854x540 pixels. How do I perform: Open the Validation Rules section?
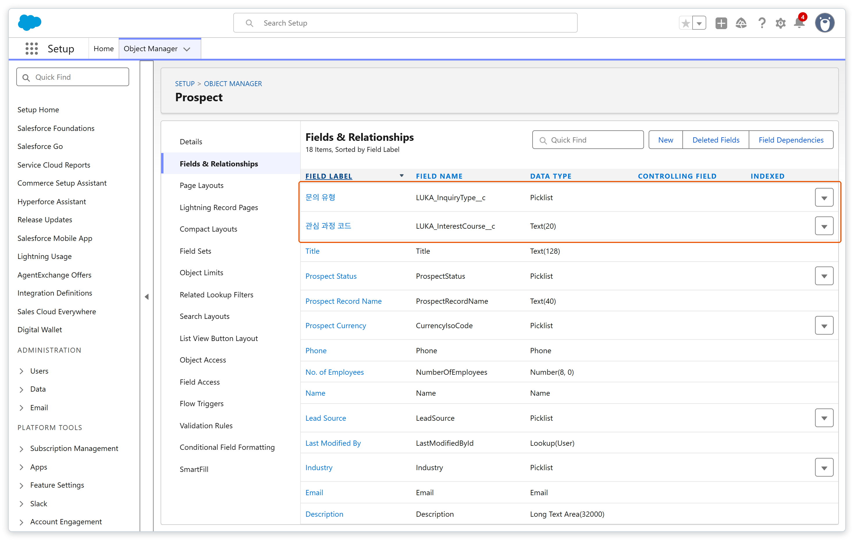pyautogui.click(x=206, y=426)
